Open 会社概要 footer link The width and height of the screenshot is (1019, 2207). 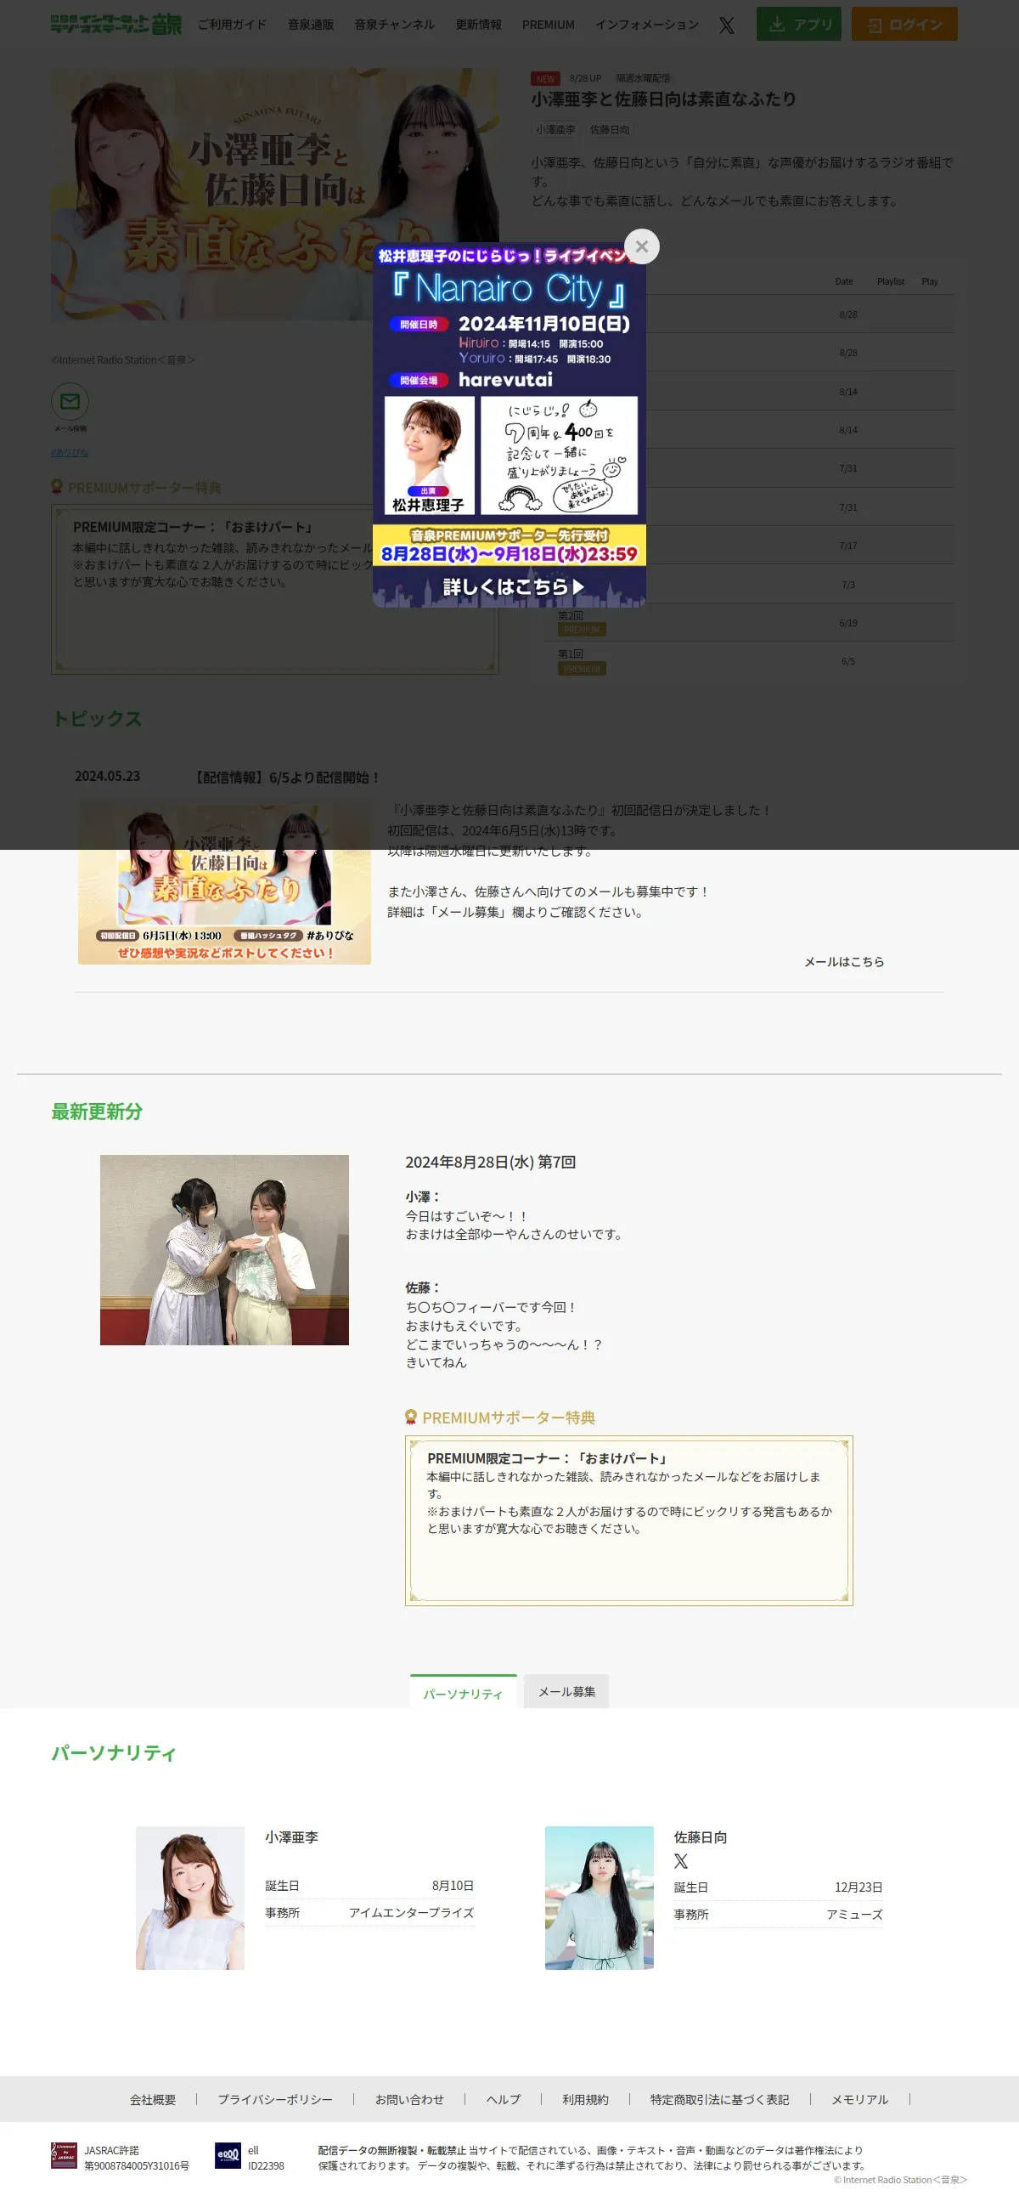tap(154, 2099)
